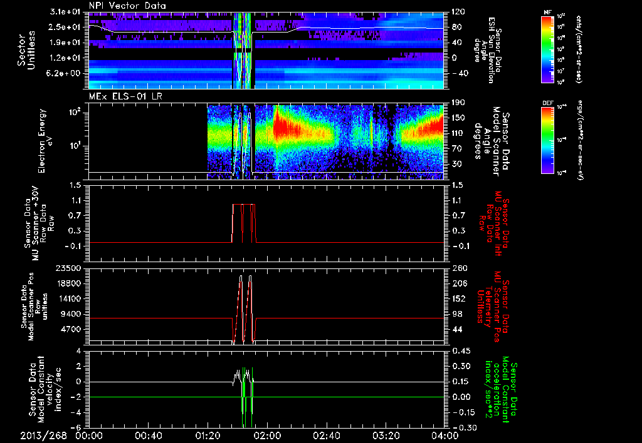Click the 152 telemetry tick label
Image resolution: width=642 pixels, height=443 pixels.
(x=458, y=298)
